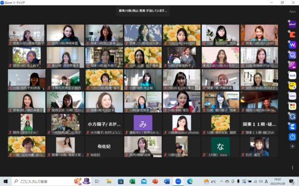Open the orange-red app icon in sidebar

pyautogui.click(x=292, y=35)
